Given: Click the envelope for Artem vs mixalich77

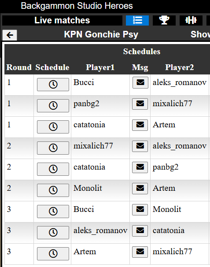Looking at the screenshot, I should pyautogui.click(x=140, y=252).
